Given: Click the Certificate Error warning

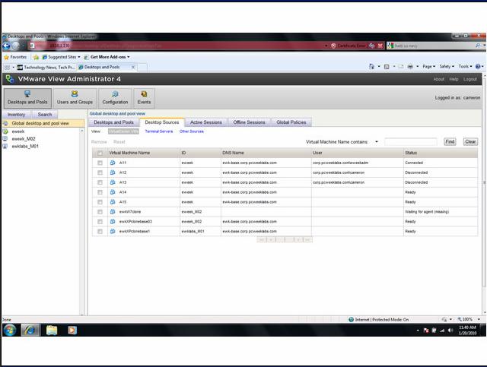Looking at the screenshot, I should [x=349, y=46].
